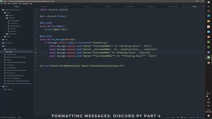Screen dimensions: 212x119
Task: Open Microsoft Store from taskbar
Action: (x=208, y=26)
